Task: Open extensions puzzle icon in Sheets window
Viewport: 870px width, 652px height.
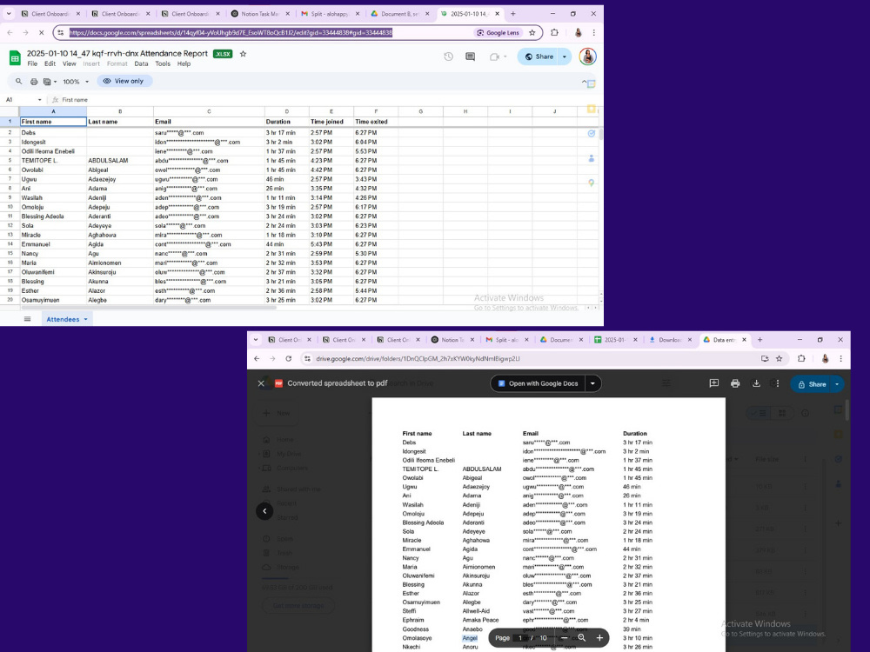Action: tap(554, 33)
